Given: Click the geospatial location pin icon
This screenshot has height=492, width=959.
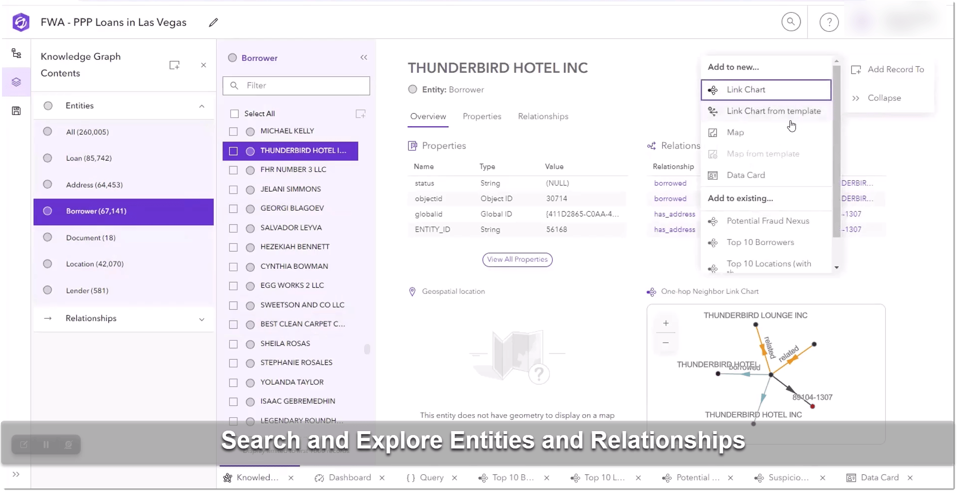Looking at the screenshot, I should [412, 292].
